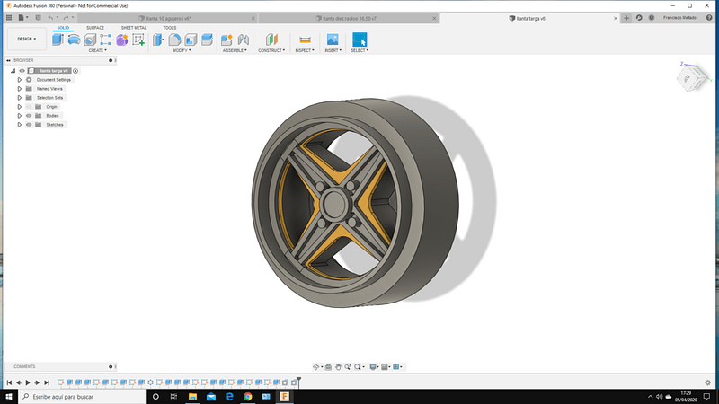Click the Create Sketch icon

138,40
